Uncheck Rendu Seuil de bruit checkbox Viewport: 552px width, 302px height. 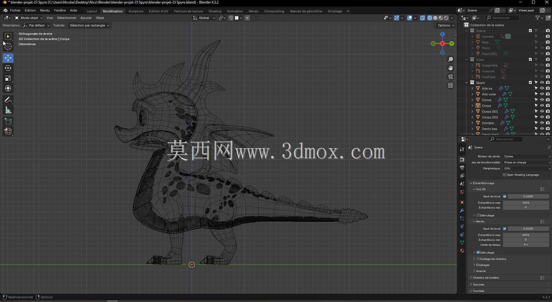point(504,229)
